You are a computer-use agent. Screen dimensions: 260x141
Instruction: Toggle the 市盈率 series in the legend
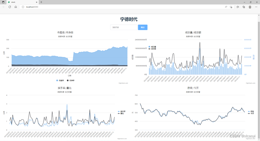pos(60,80)
